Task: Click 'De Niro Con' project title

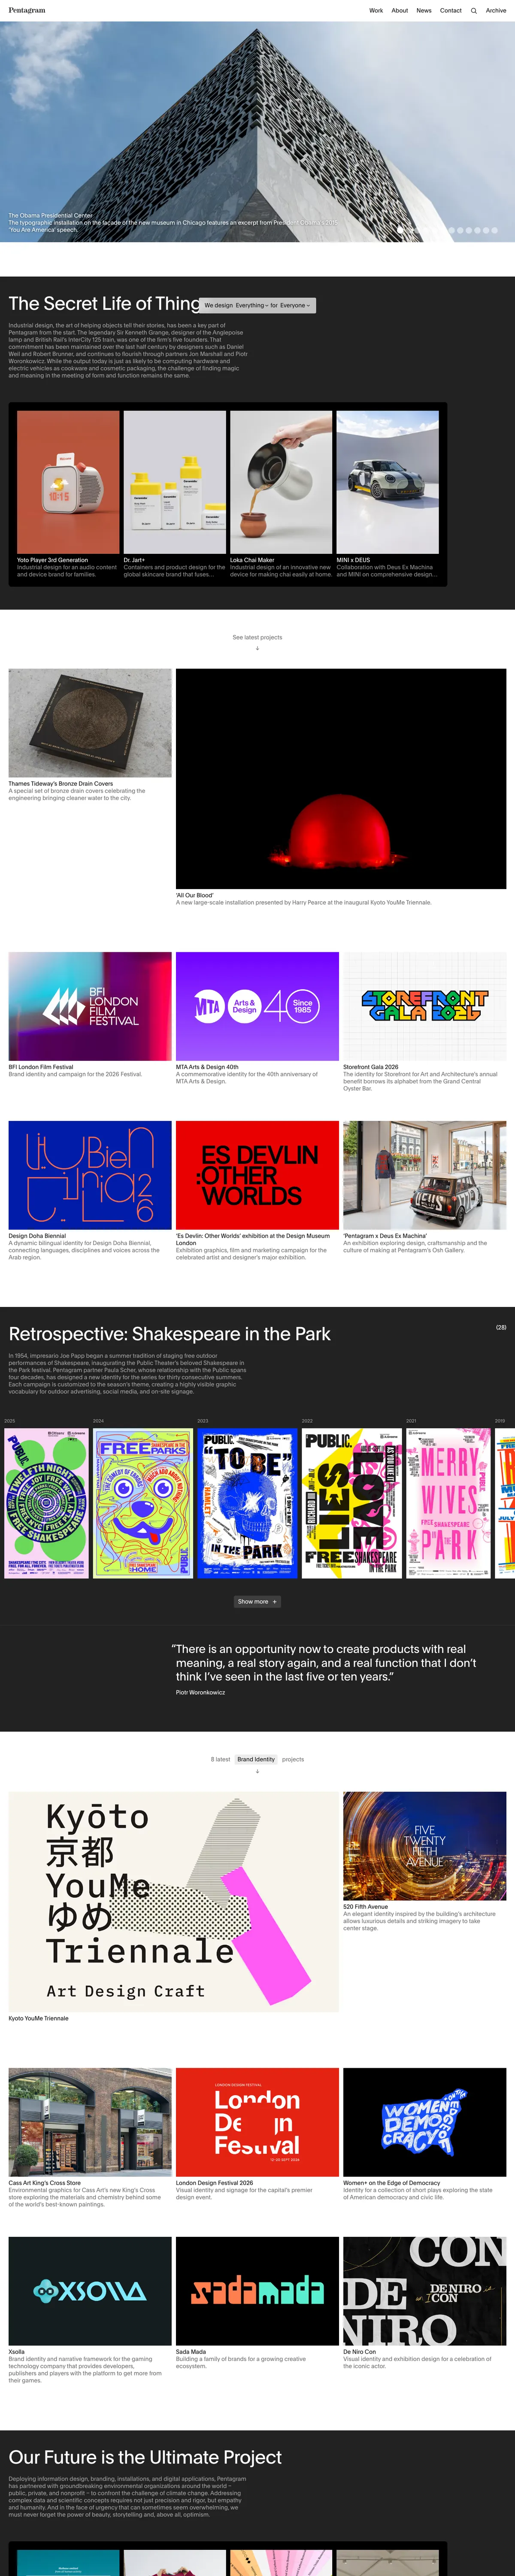Action: pos(360,2352)
